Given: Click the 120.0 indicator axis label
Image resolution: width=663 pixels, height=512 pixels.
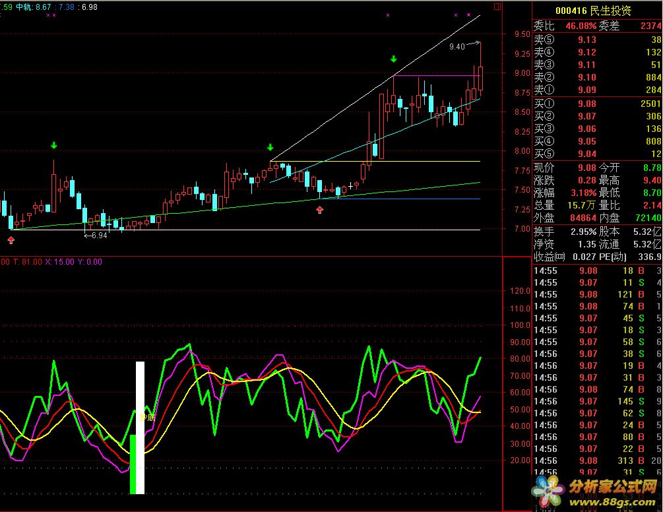Looking at the screenshot, I should (x=520, y=291).
